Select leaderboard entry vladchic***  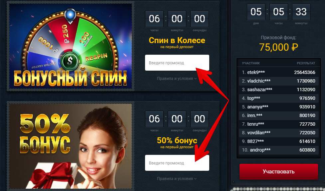click(278, 81)
